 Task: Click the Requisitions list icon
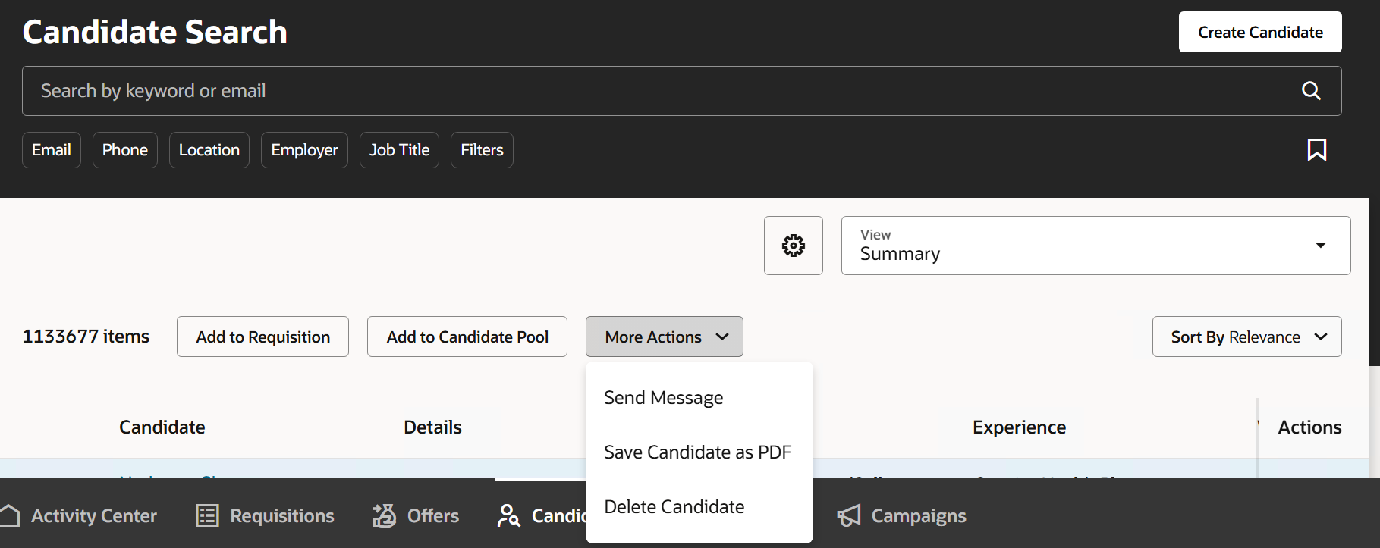(x=207, y=515)
